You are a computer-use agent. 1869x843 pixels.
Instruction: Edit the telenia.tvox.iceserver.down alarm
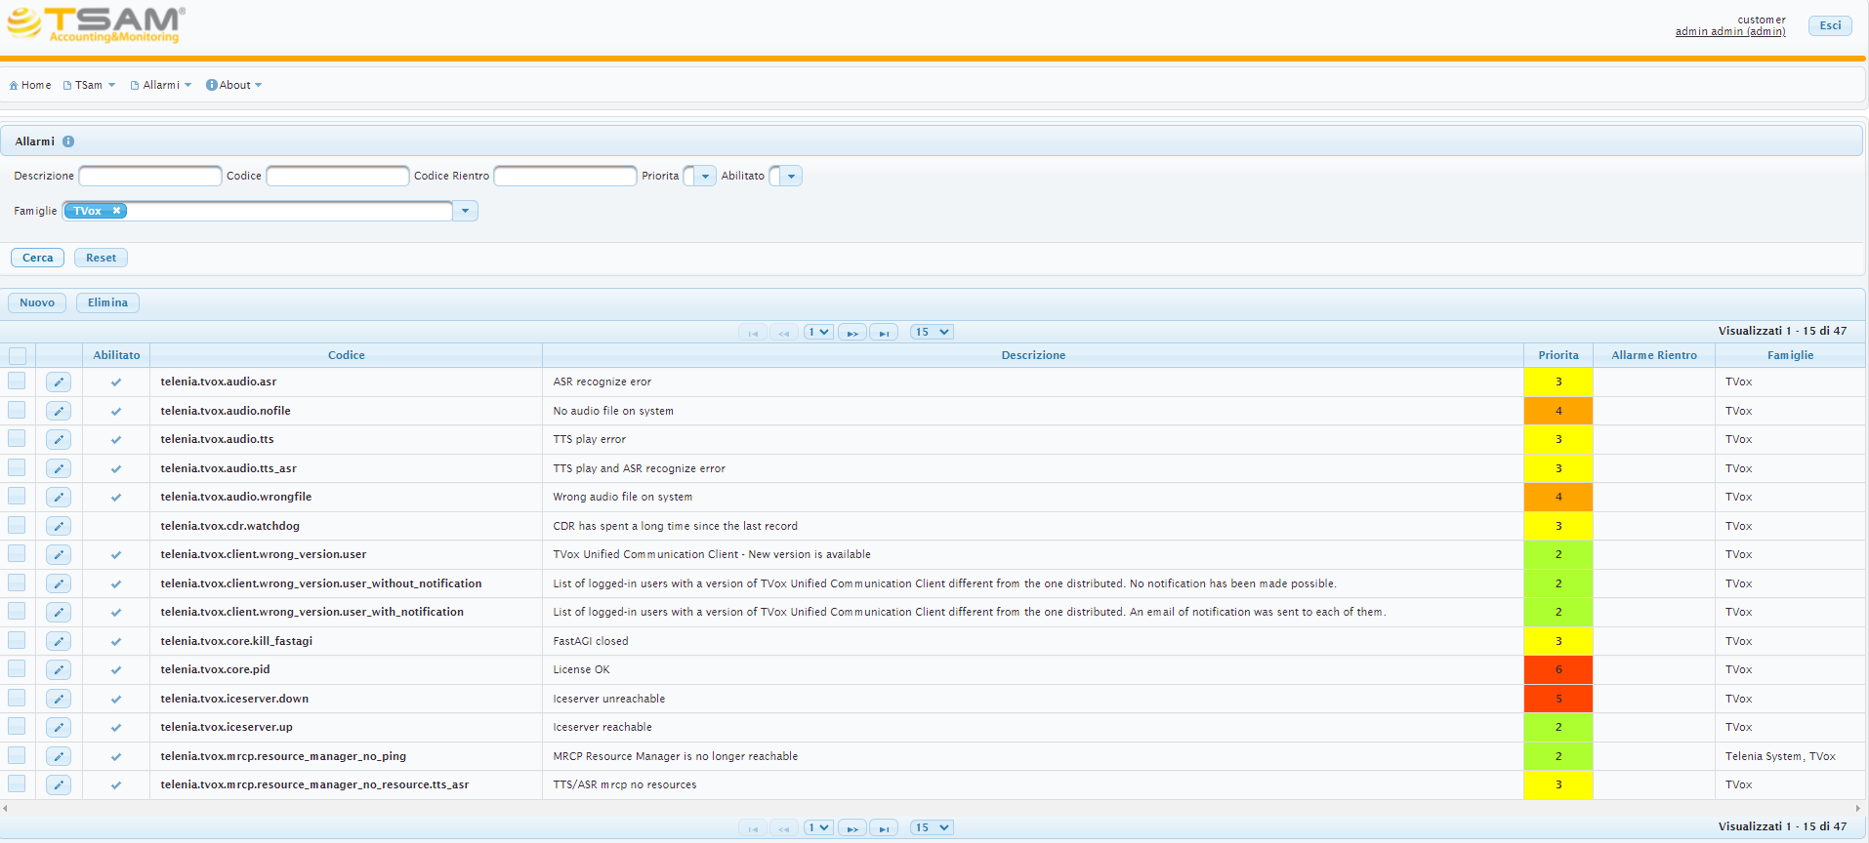click(59, 699)
